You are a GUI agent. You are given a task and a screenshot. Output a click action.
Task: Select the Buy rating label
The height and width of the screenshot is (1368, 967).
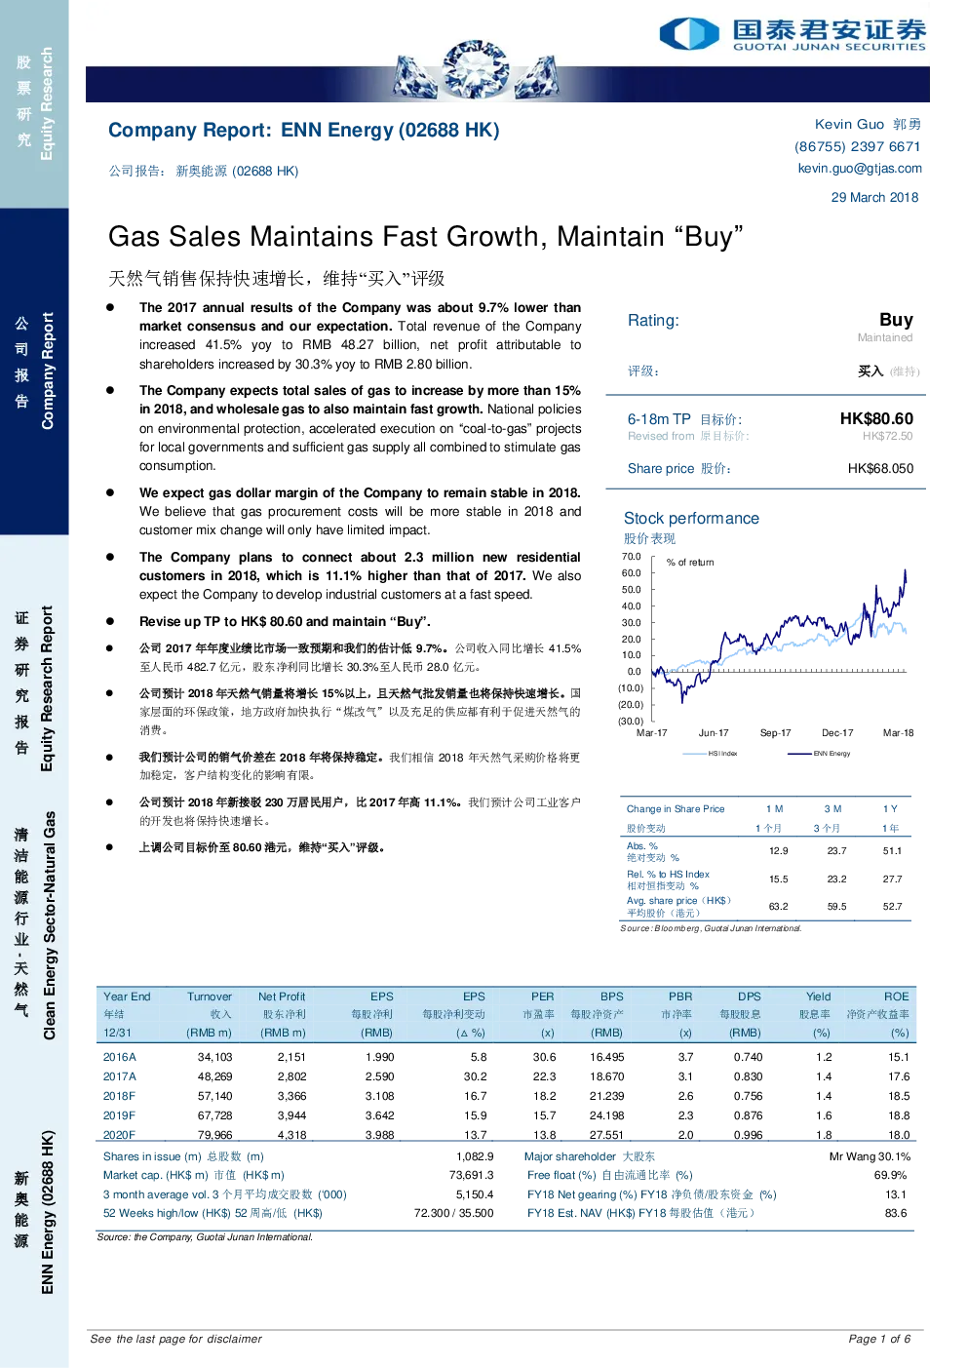[896, 320]
